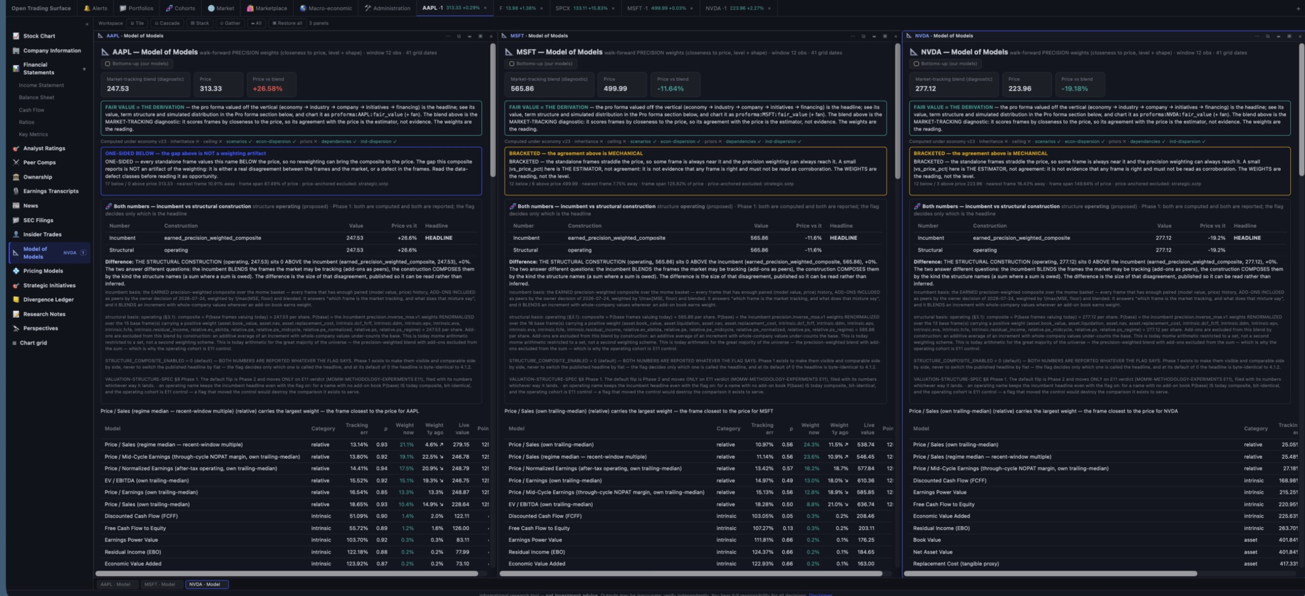Click the Alerts bell icon
Screen dimensions: 1305x596
point(86,8)
